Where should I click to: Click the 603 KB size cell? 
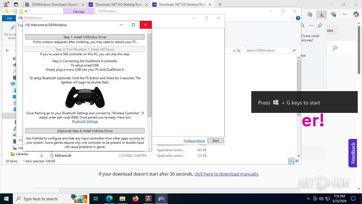point(202,150)
